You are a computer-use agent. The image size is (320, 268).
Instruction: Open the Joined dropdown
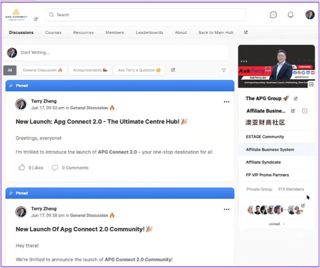click(x=277, y=224)
